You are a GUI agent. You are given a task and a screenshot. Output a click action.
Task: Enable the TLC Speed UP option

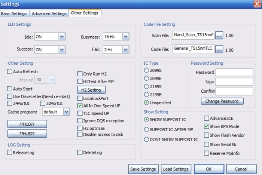80,113
